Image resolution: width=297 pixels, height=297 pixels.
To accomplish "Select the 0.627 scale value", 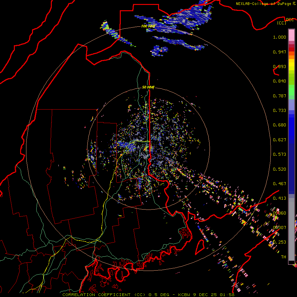I will pyautogui.click(x=280, y=140).
